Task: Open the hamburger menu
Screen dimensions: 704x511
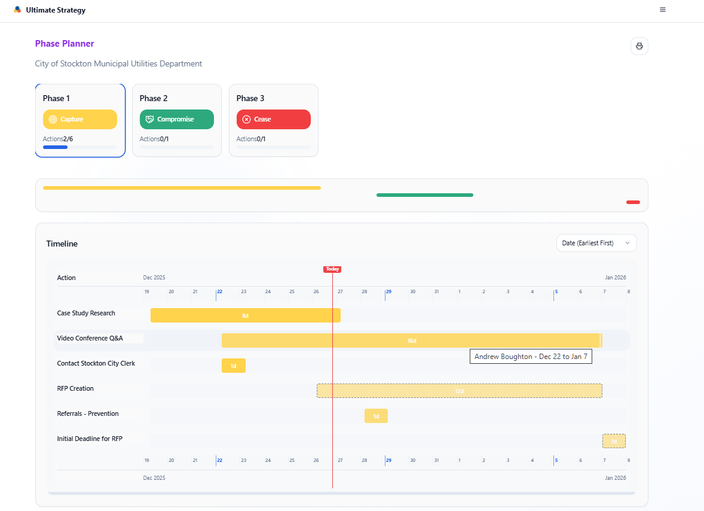Action: (662, 10)
